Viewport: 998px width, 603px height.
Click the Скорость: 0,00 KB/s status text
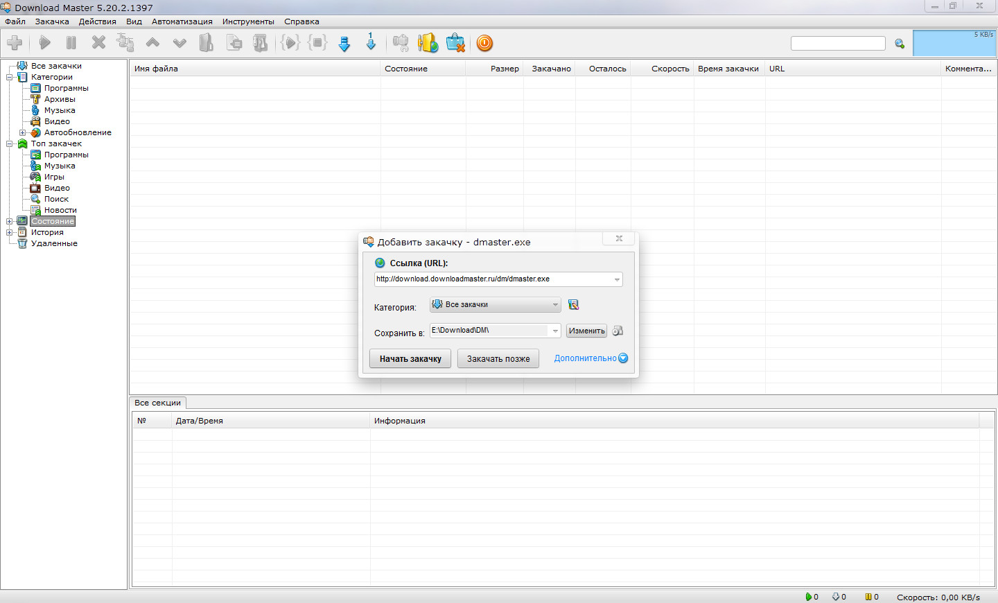coord(938,597)
